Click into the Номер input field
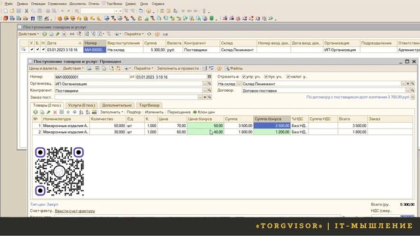Screen dimensions: 420x236 click(92, 77)
